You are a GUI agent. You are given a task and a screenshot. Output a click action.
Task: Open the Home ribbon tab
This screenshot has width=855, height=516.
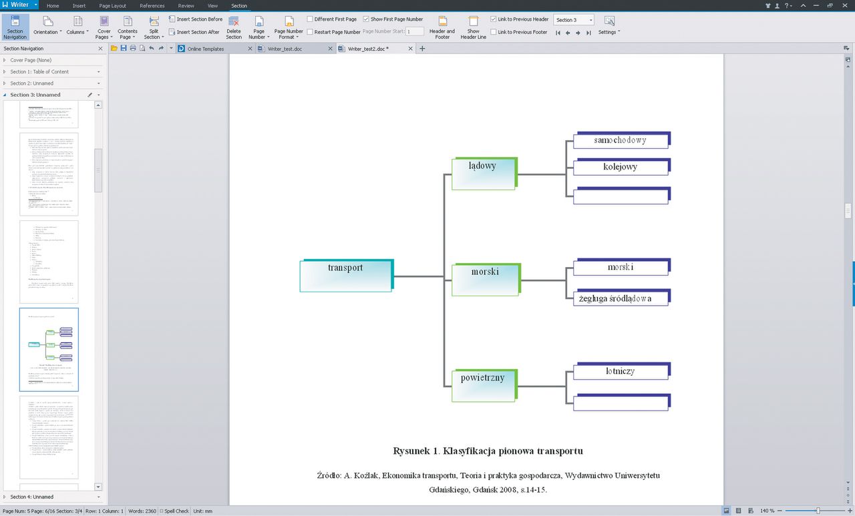53,5
